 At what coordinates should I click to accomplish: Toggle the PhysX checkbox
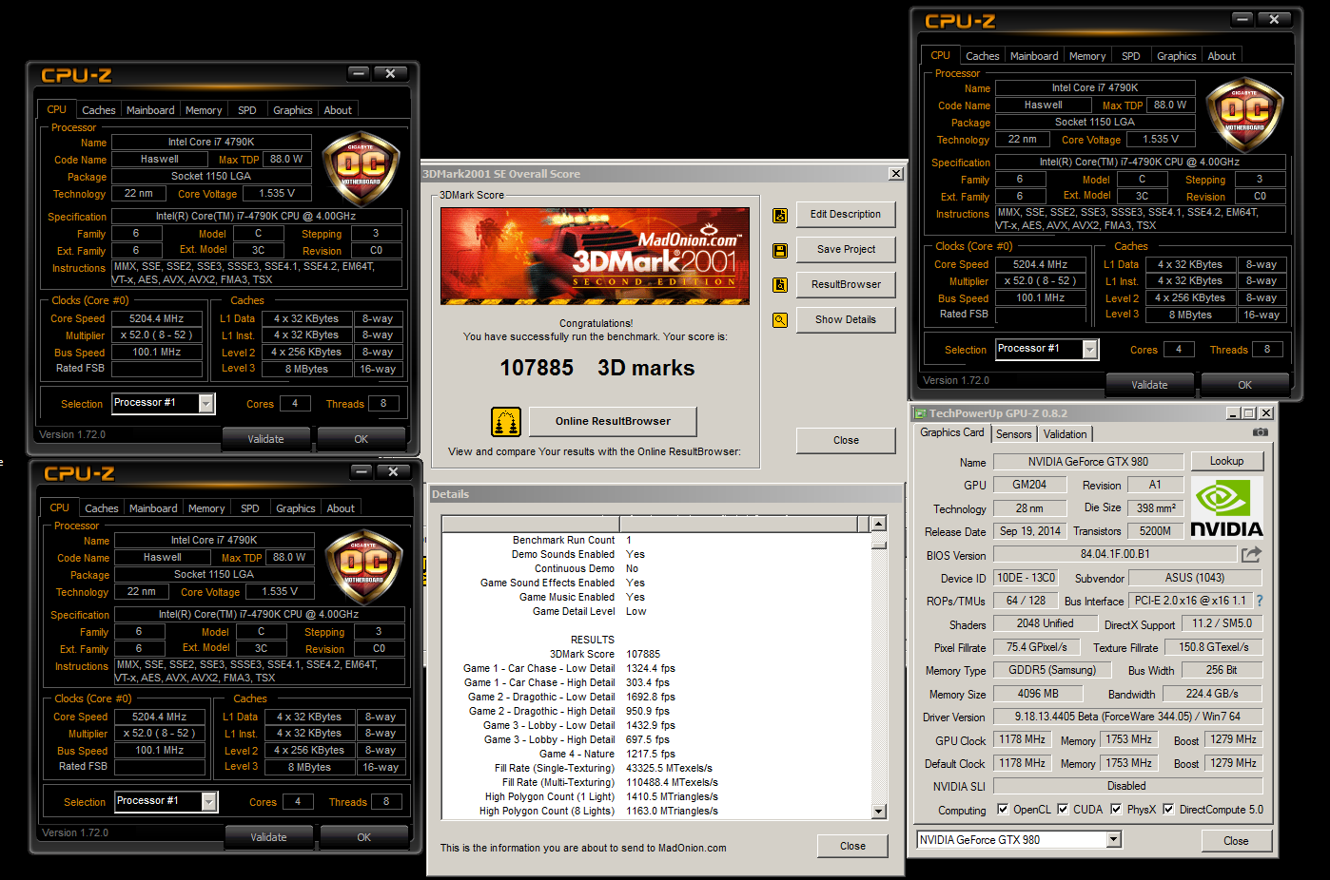point(1116,809)
